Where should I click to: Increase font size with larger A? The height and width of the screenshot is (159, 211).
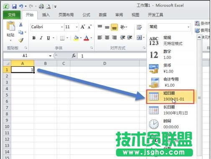point(83,27)
